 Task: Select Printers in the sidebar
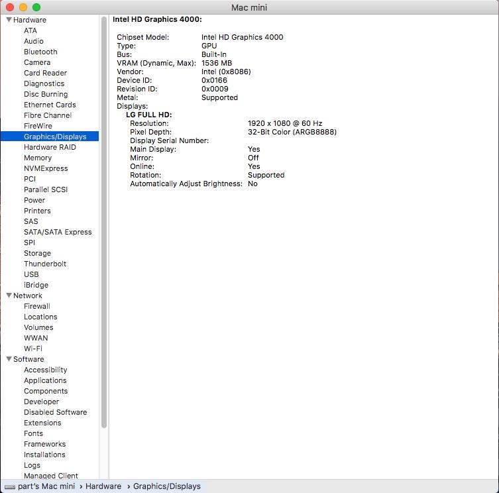[37, 211]
